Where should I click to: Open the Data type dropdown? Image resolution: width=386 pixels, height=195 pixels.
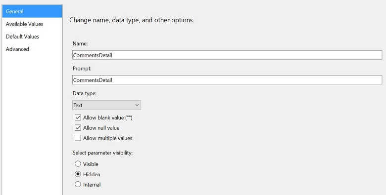(x=106, y=105)
